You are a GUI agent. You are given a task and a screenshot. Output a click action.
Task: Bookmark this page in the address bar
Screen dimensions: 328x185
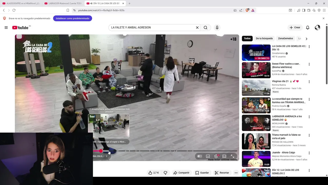[68, 10]
